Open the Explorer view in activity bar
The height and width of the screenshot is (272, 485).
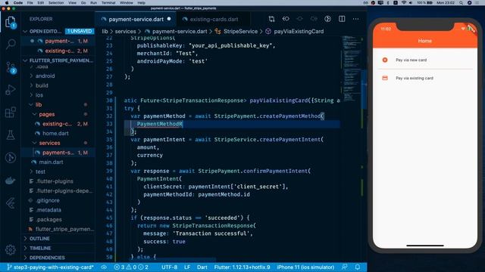tap(11, 22)
